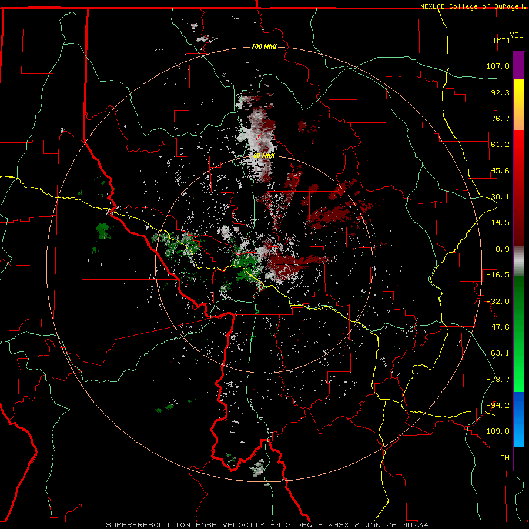Viewport: 529px width, 529px height.
Task: Select the -32.0 scale value
Action: click(x=498, y=302)
